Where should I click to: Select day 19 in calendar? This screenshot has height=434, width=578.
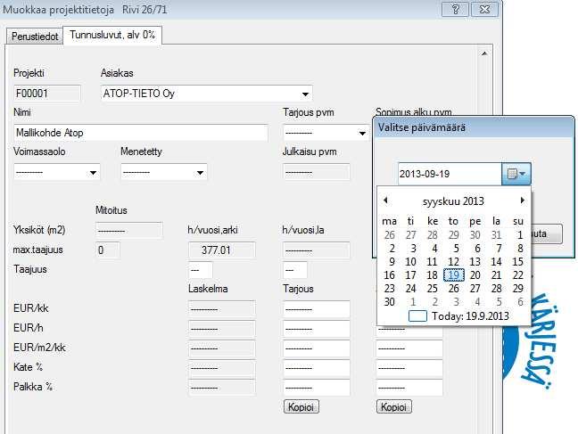click(x=454, y=275)
